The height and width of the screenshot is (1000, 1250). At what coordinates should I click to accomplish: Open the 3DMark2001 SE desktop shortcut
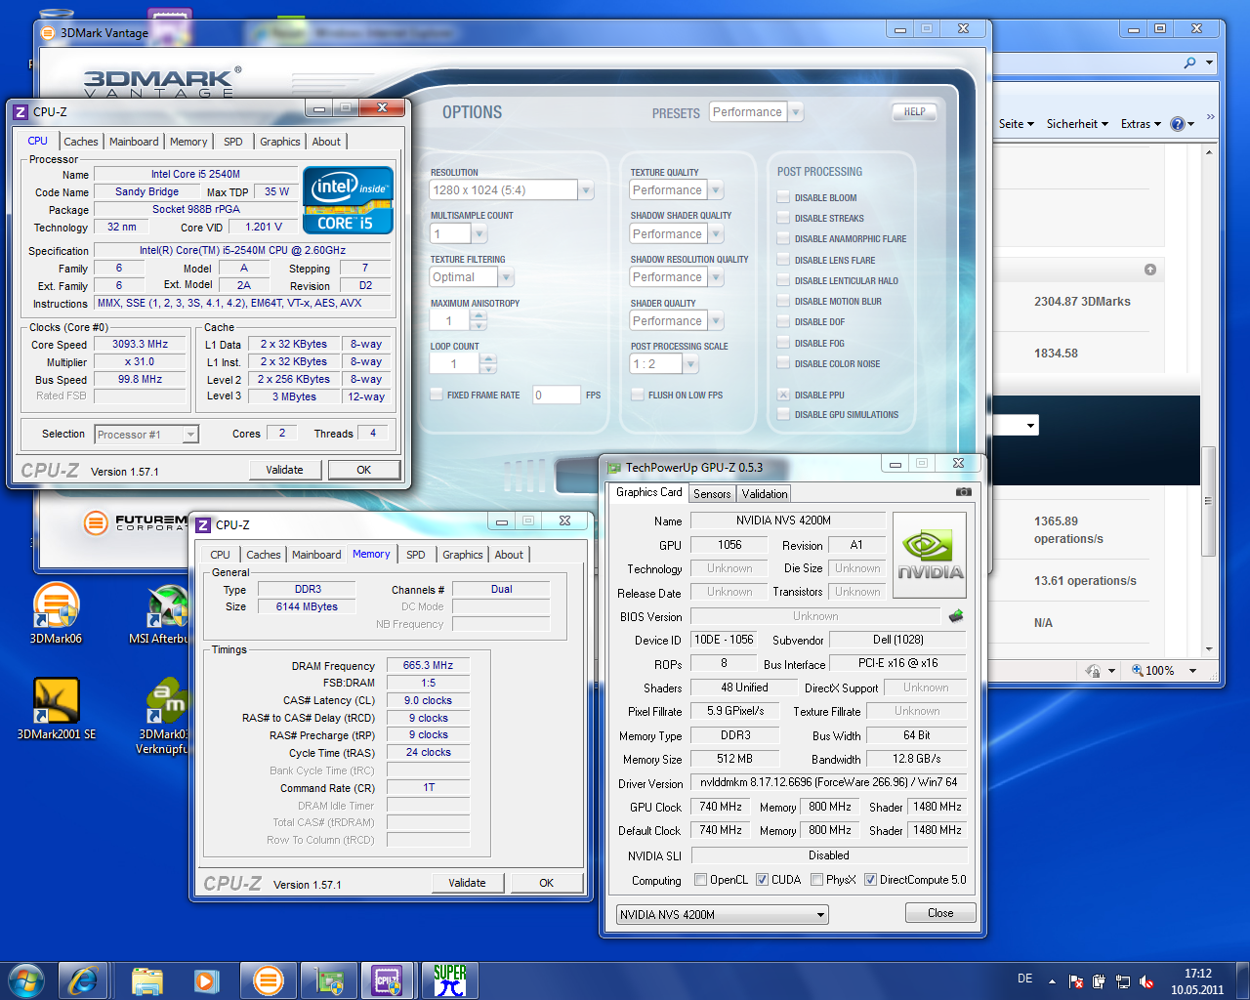tap(56, 708)
